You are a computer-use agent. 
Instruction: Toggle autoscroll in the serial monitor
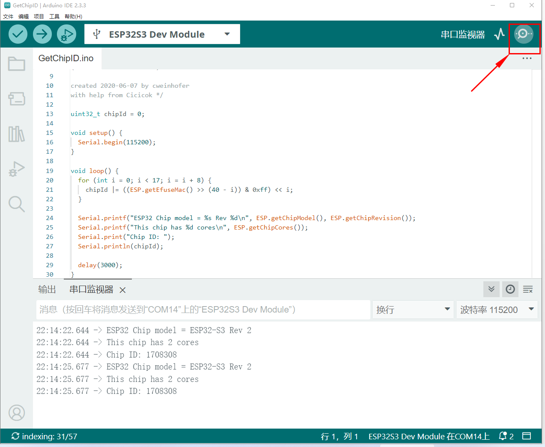(x=491, y=289)
